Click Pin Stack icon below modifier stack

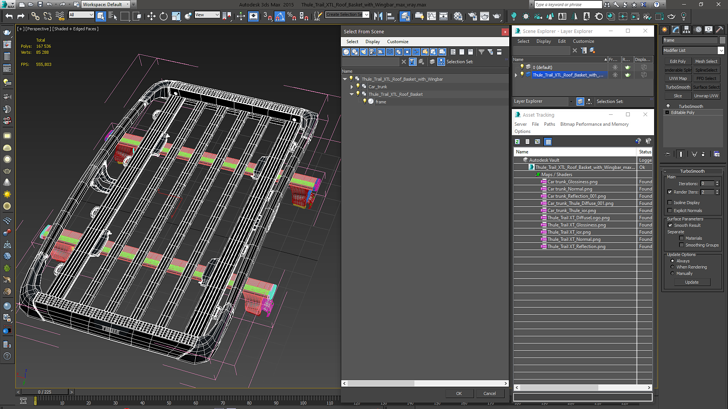tap(668, 154)
